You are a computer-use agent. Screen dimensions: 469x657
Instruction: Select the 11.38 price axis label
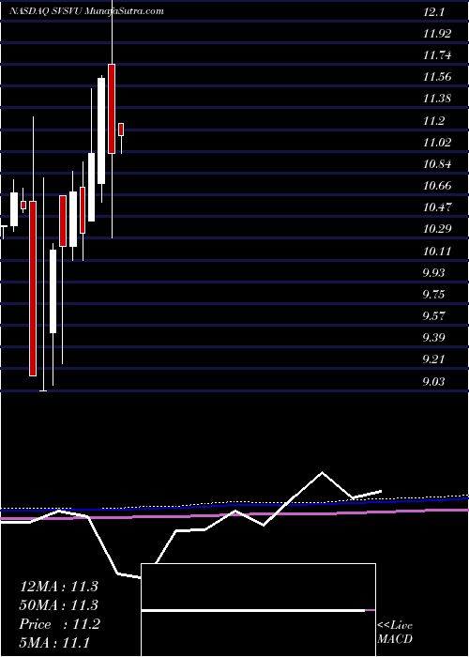(437, 99)
